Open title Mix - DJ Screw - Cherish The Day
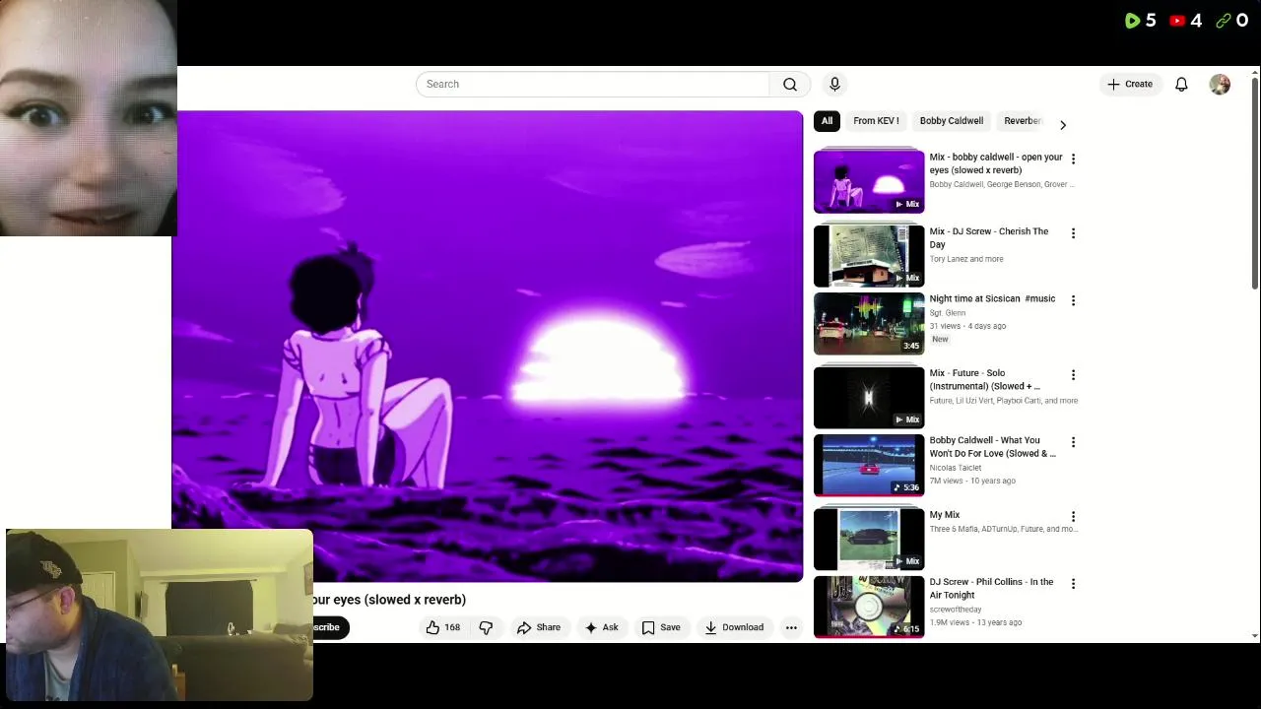The height and width of the screenshot is (709, 1261). (989, 238)
